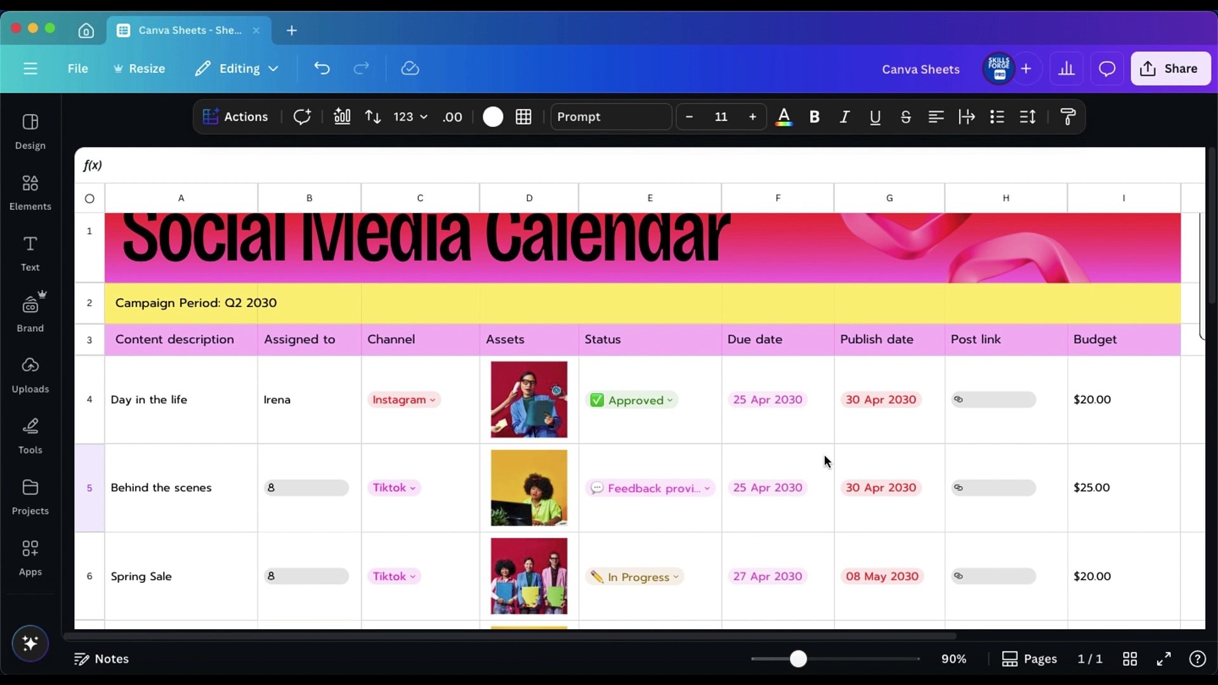Select the Text panel in sidebar
Viewport: 1218px width, 685px height.
tap(30, 252)
